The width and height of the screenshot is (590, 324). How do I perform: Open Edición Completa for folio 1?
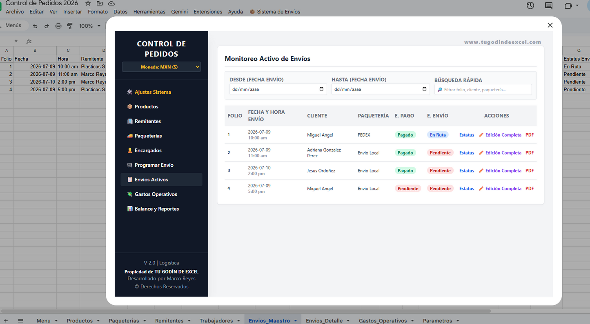[x=500, y=135]
